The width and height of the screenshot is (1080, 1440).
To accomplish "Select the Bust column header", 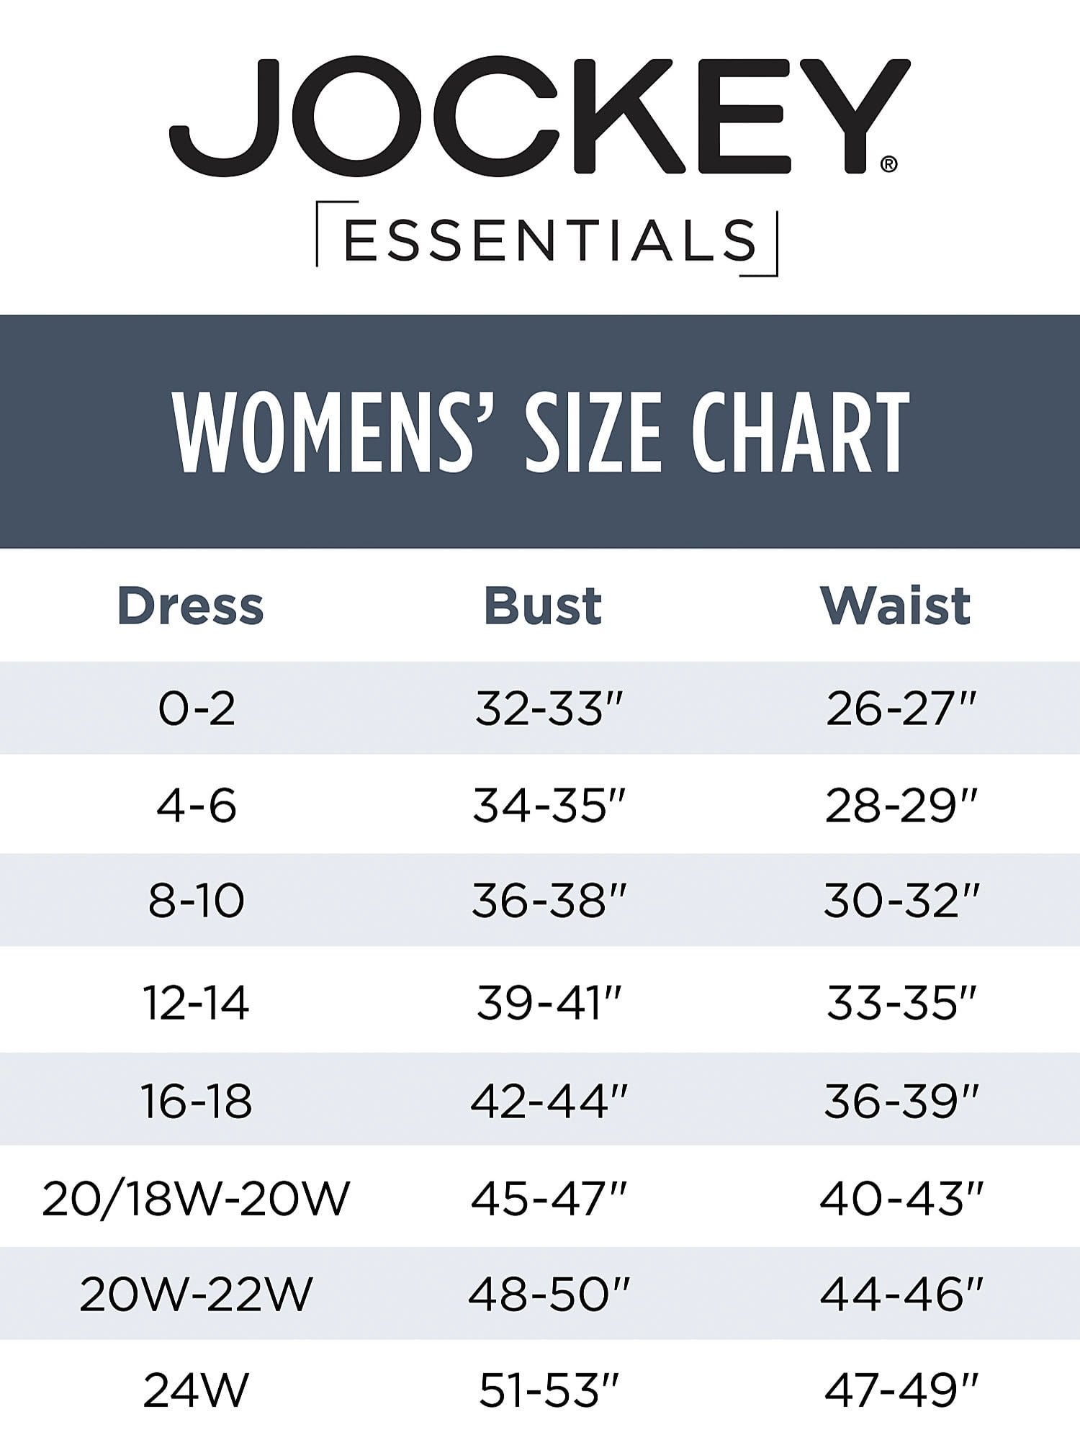I will click(543, 606).
